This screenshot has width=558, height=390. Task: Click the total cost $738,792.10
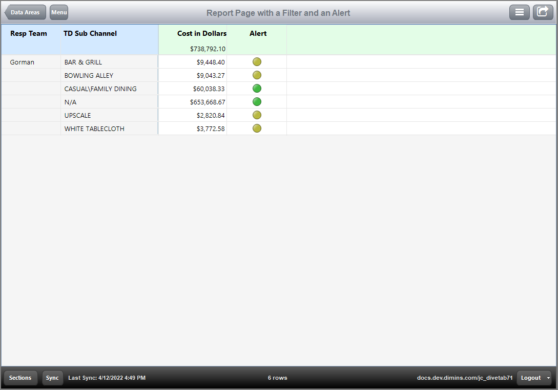(x=208, y=49)
